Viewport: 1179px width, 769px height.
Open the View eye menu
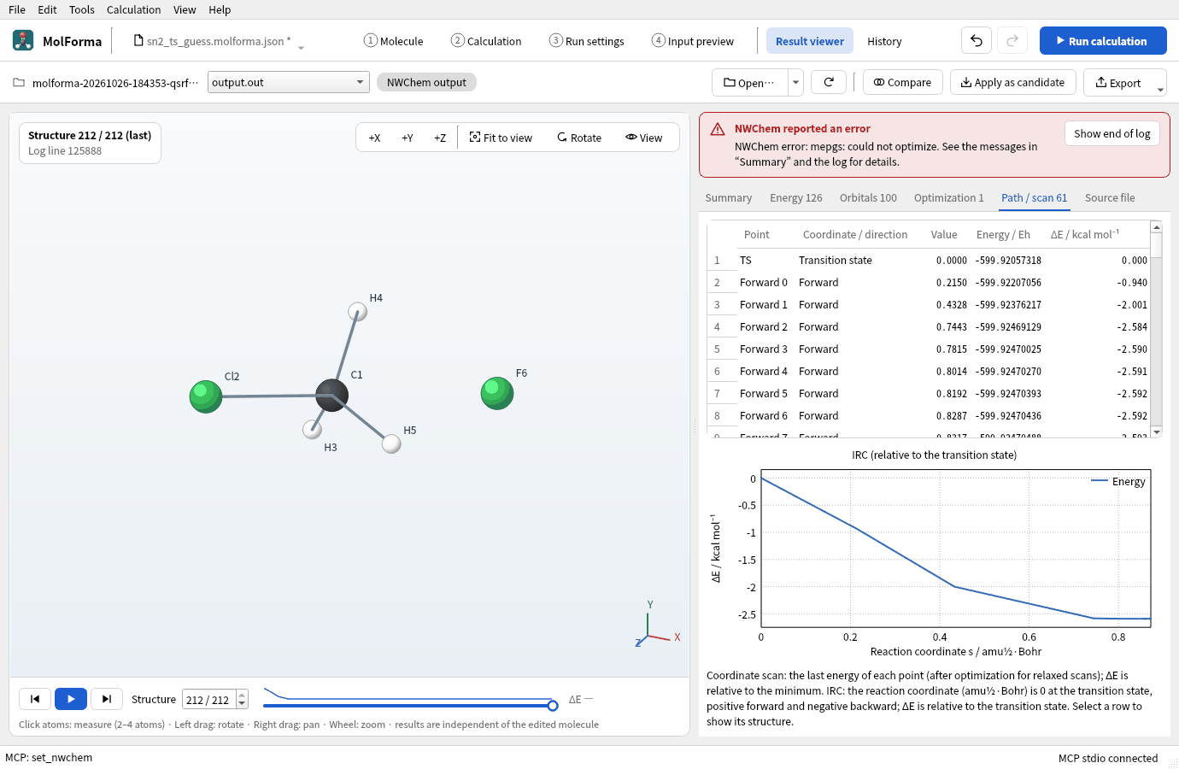point(643,138)
